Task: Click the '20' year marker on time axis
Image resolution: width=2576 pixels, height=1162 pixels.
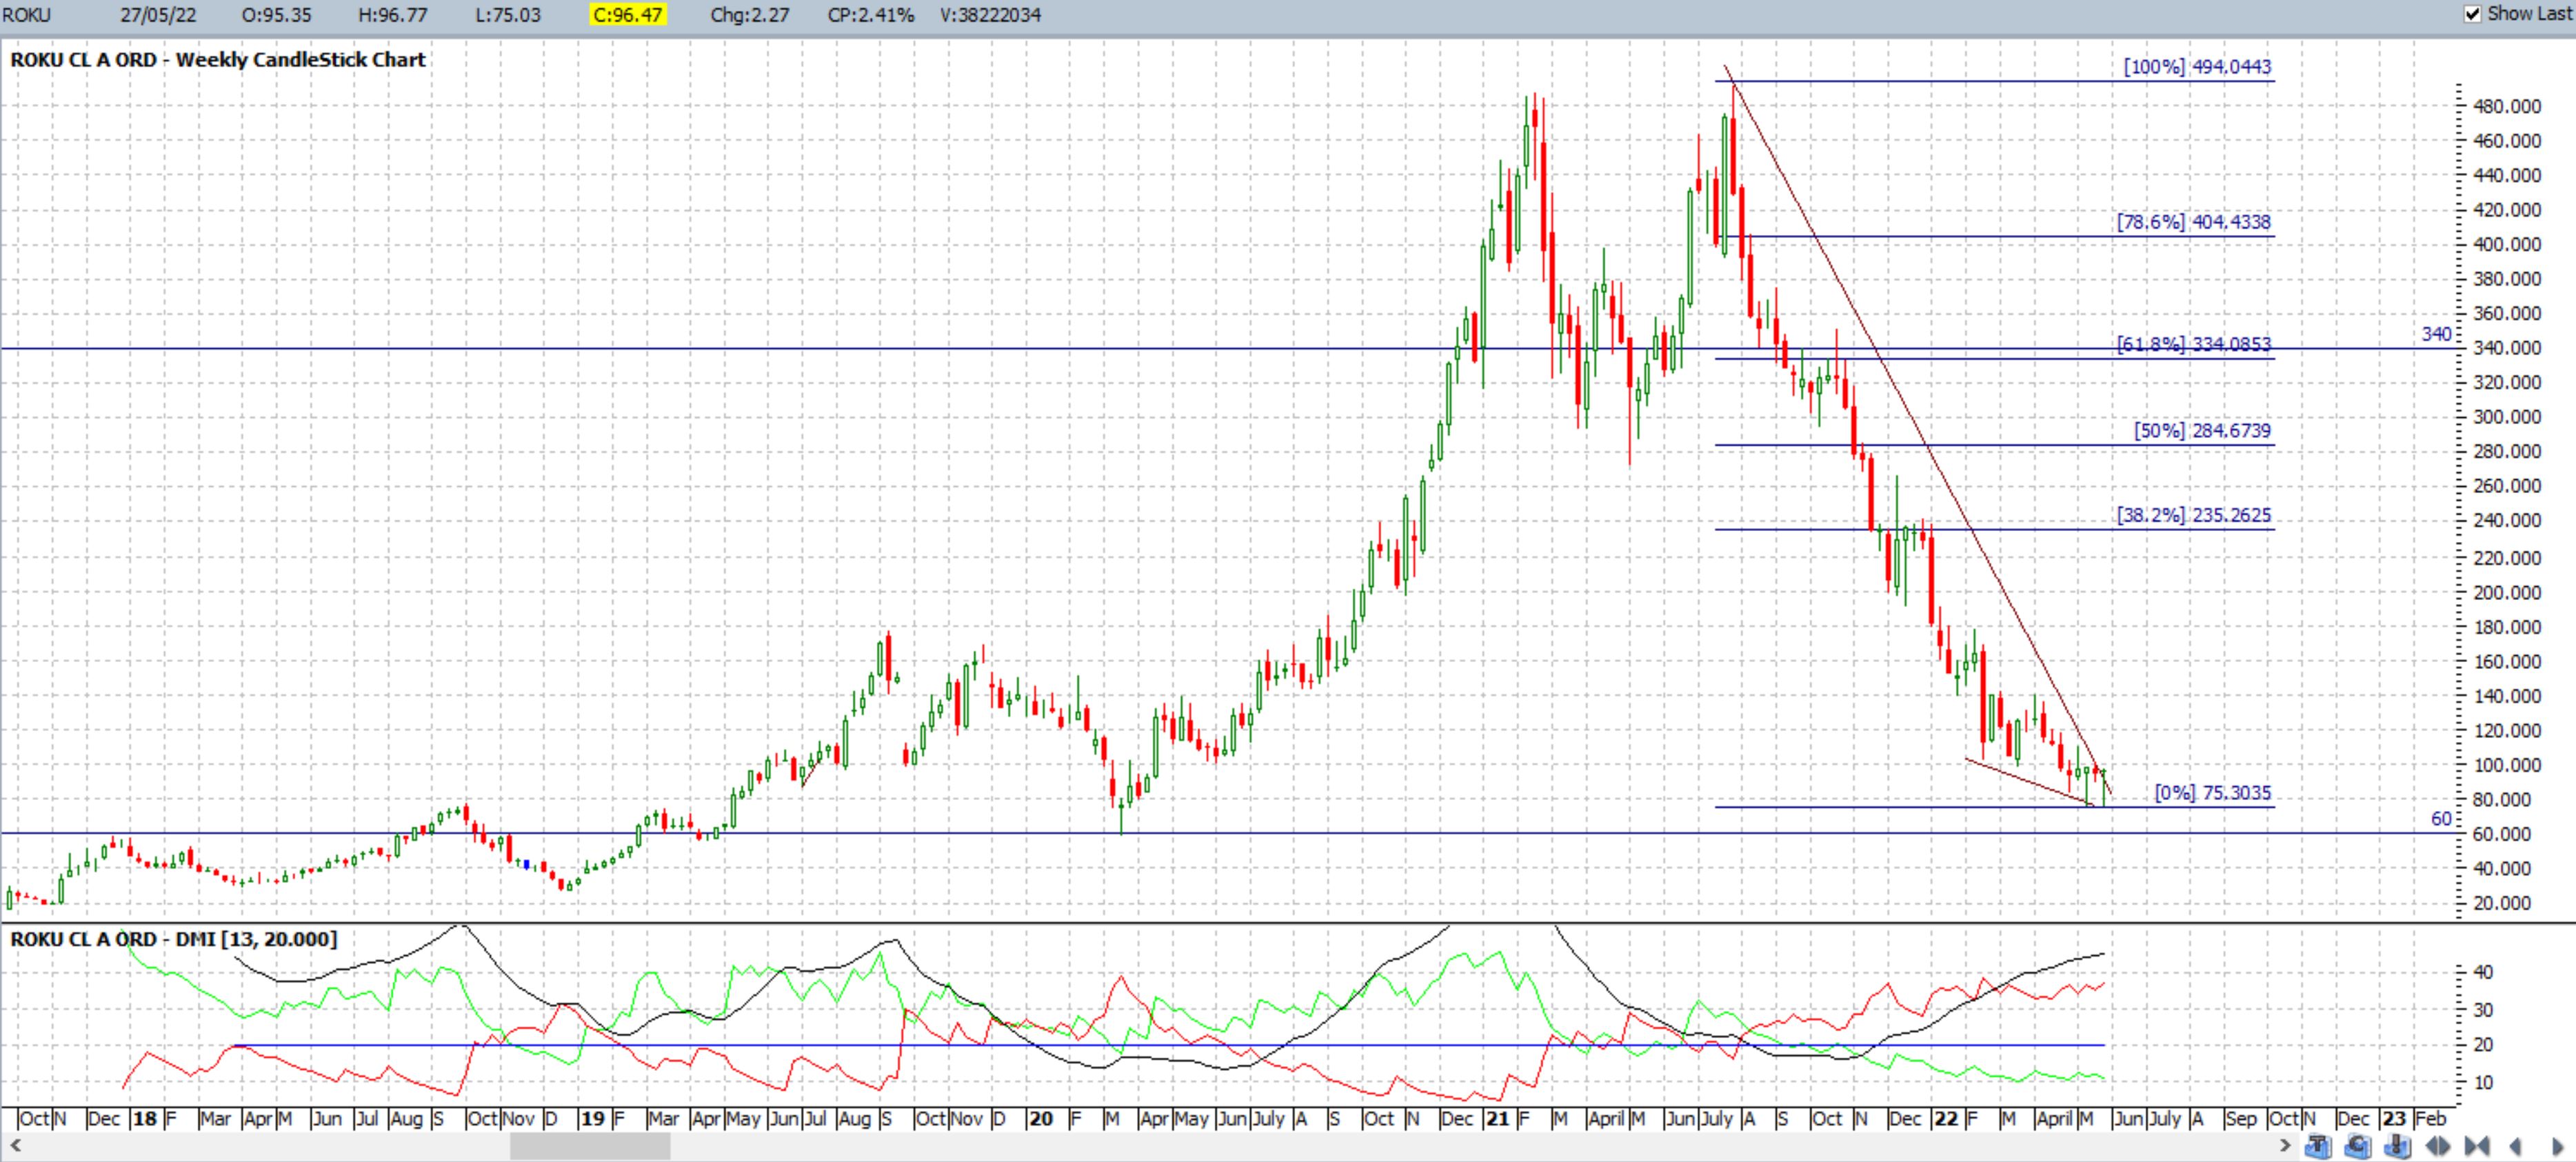Action: [1041, 1119]
